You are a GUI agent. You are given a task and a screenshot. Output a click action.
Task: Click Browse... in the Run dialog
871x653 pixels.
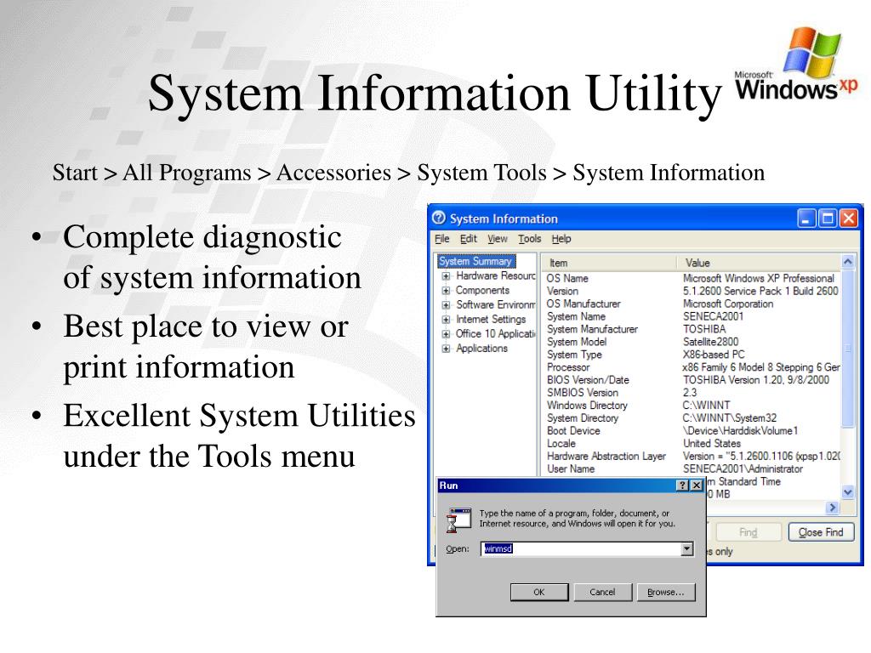666,592
